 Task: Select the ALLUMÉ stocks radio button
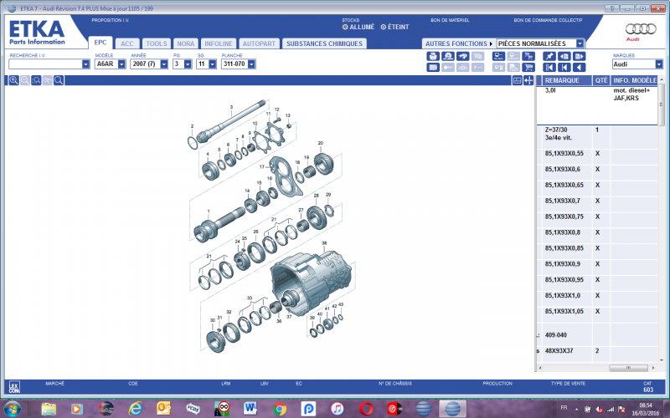pyautogui.click(x=343, y=27)
